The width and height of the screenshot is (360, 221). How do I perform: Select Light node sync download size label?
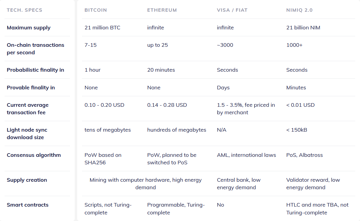click(27, 133)
